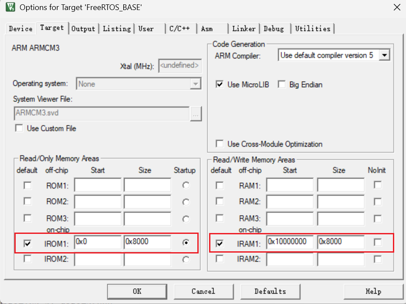Open the Output tab

pyautogui.click(x=83, y=29)
